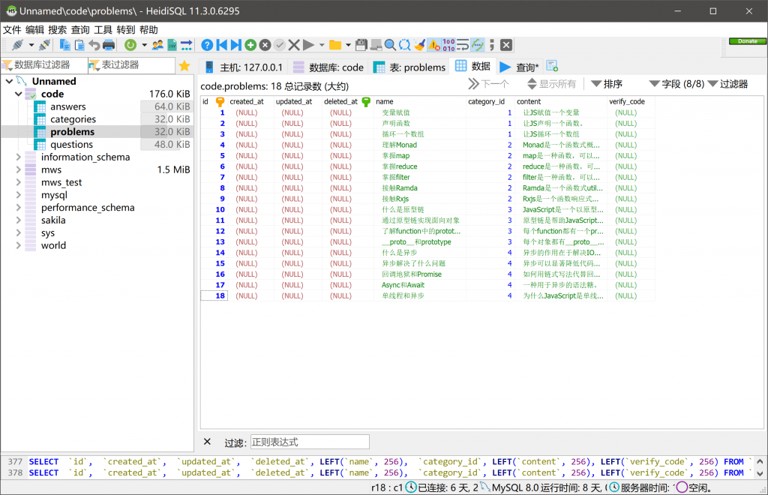Add a new query tab icon
The width and height of the screenshot is (768, 495).
(x=552, y=66)
